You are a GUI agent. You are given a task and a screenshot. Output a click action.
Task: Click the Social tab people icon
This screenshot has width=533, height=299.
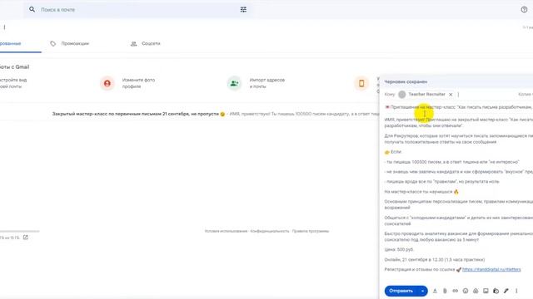pyautogui.click(x=134, y=44)
